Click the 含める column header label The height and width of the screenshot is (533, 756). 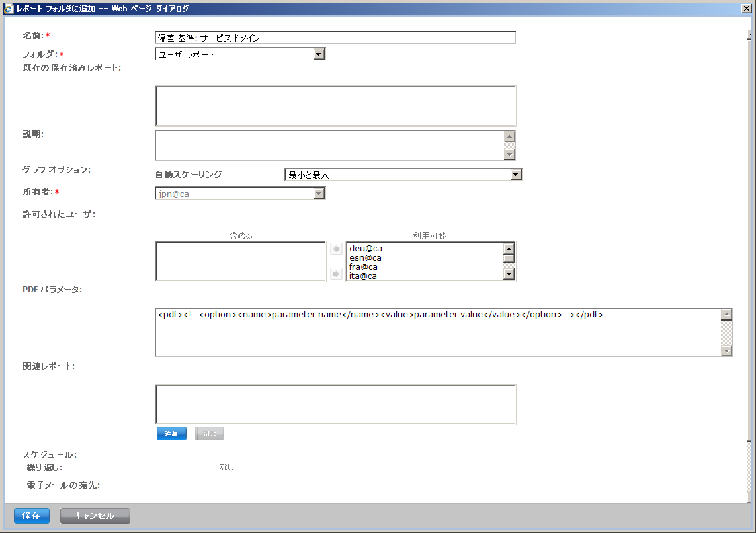point(241,235)
